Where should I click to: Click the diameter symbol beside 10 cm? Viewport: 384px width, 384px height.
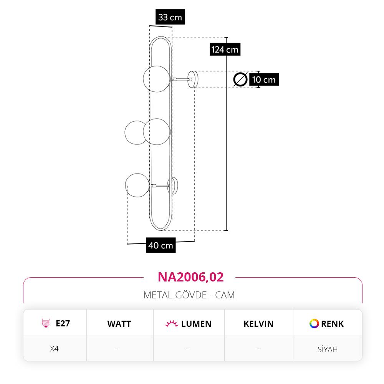240,79
